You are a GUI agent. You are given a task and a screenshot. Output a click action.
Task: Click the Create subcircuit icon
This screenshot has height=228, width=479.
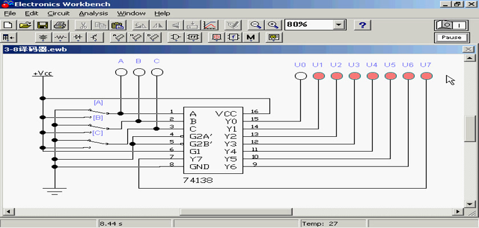click(193, 25)
